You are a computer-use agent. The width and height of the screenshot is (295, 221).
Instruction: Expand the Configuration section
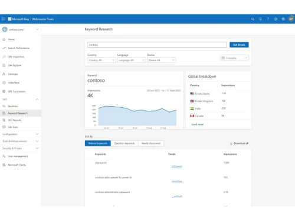(x=37, y=134)
